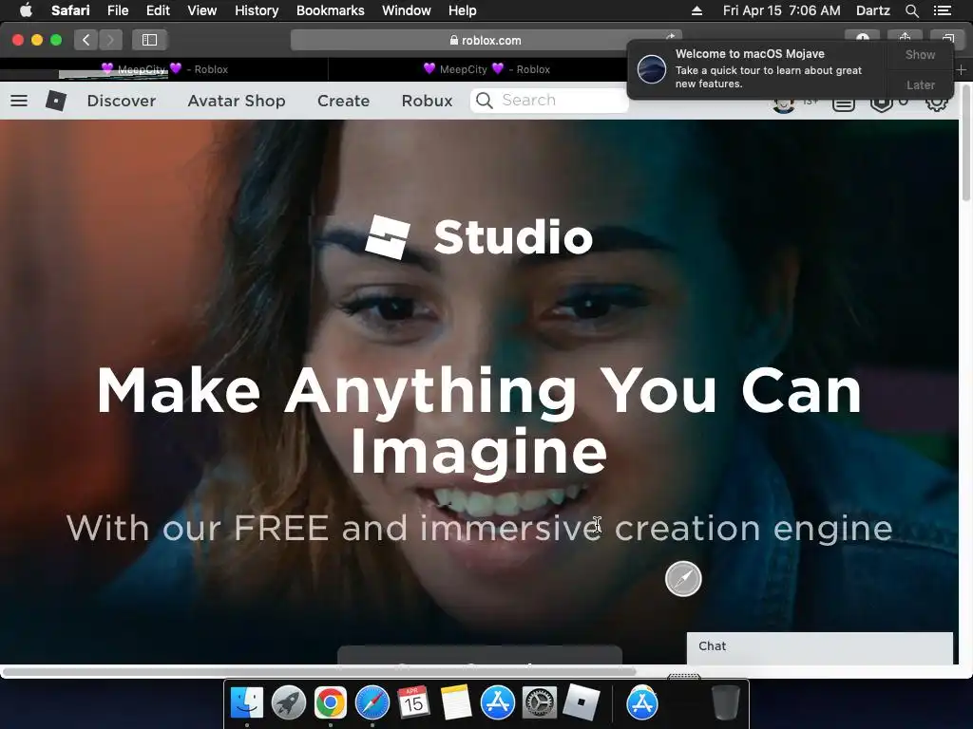The height and width of the screenshot is (729, 973).
Task: Click the floating compass icon on the page
Action: 683,579
